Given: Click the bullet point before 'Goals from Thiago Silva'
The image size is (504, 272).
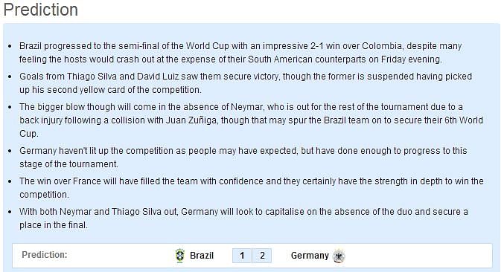Looking at the screenshot, I should pyautogui.click(x=10, y=77).
